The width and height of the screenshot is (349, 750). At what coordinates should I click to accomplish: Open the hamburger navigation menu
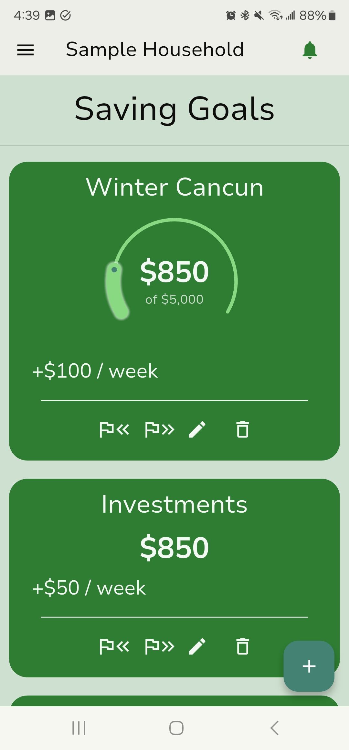tap(26, 50)
